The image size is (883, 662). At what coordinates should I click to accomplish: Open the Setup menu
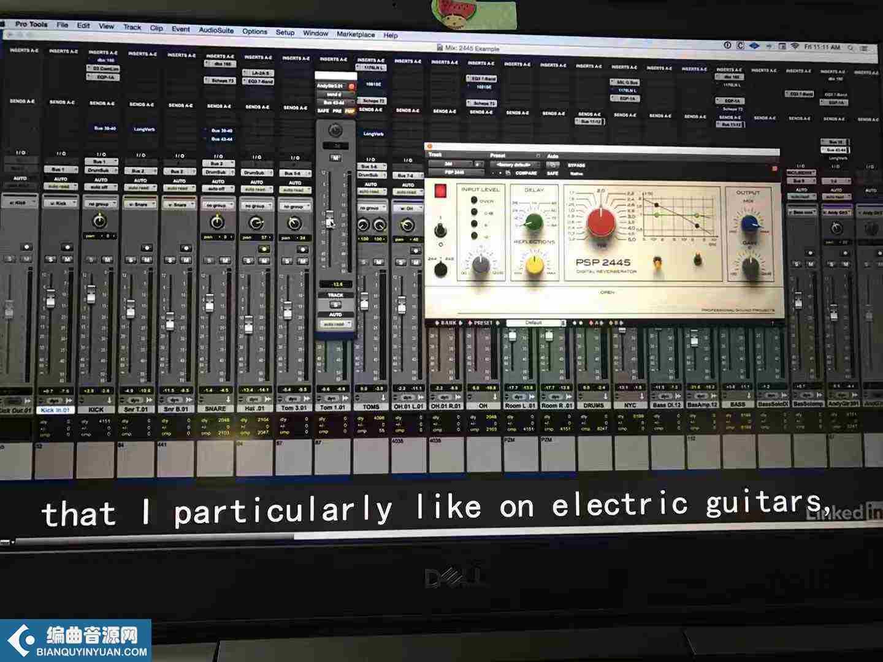pyautogui.click(x=285, y=32)
